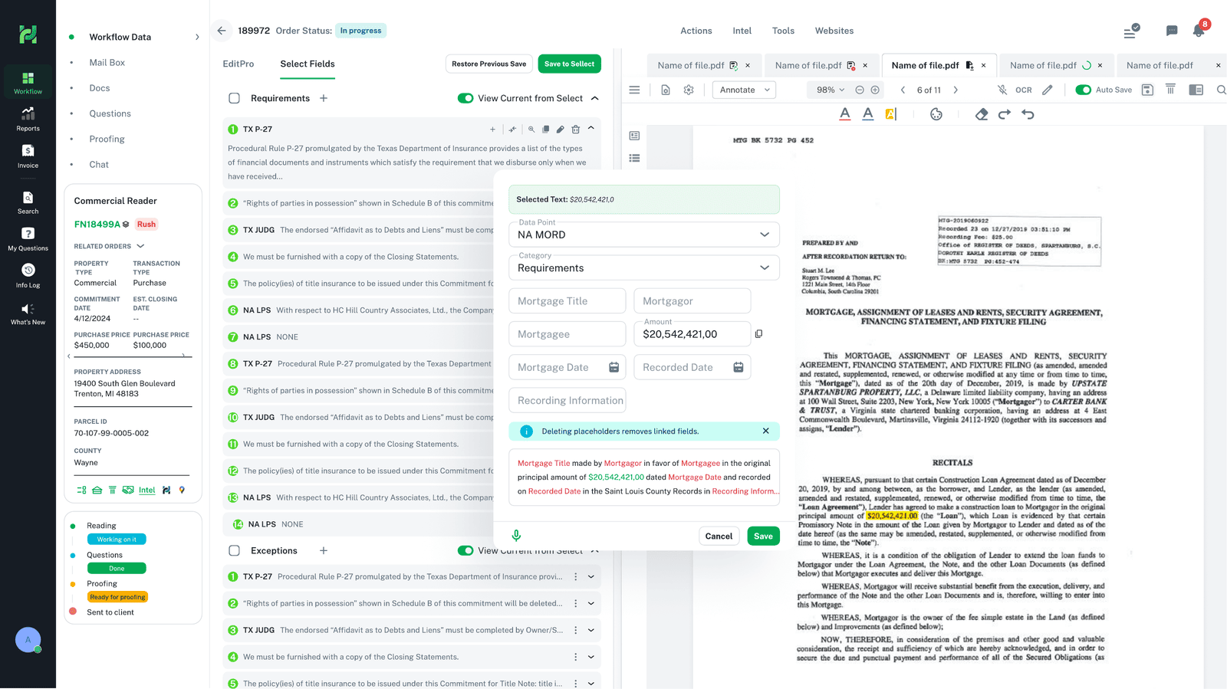Expand exception row 3 TX JUDG chevron
The height and width of the screenshot is (689, 1227).
click(x=591, y=630)
